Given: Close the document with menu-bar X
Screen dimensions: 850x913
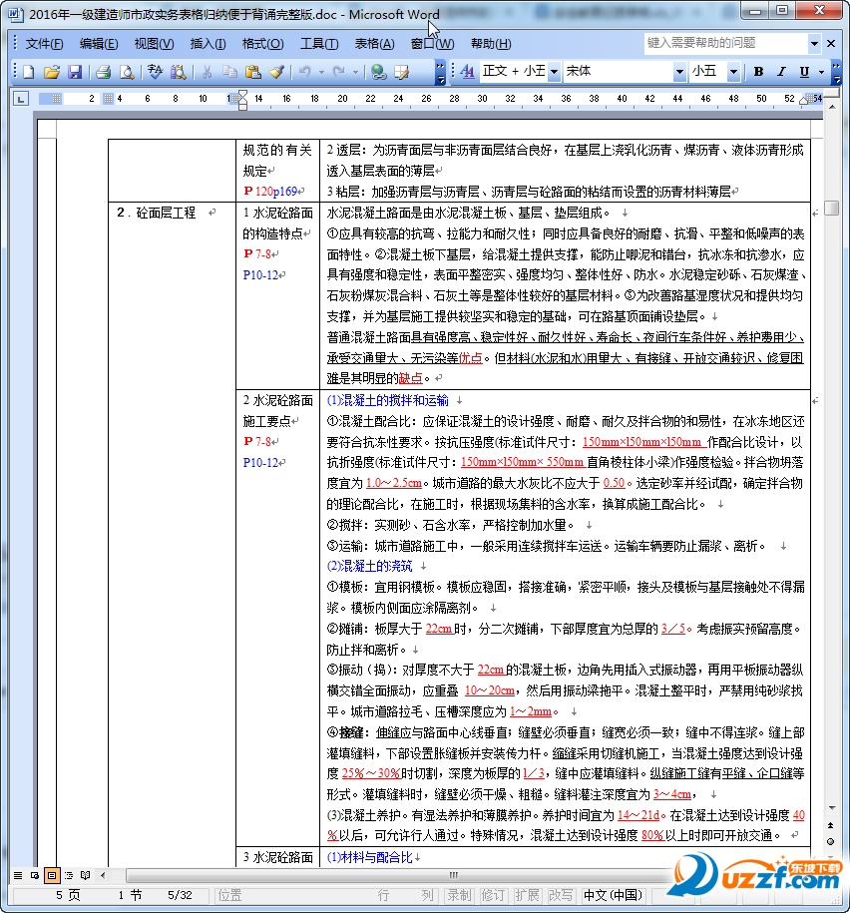Looking at the screenshot, I should 831,43.
